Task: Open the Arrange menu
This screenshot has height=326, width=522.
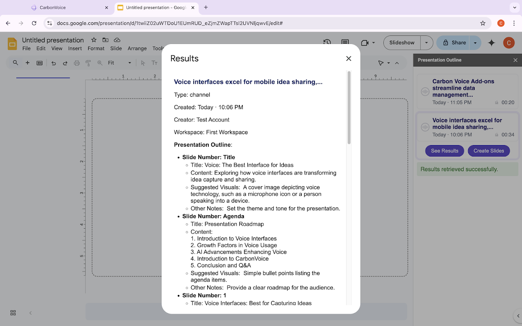Action: tap(137, 48)
